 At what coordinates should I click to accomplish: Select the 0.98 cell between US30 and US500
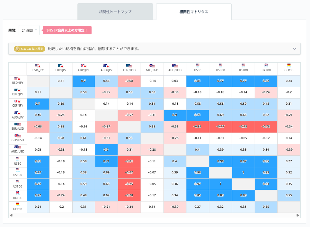tap(220, 161)
